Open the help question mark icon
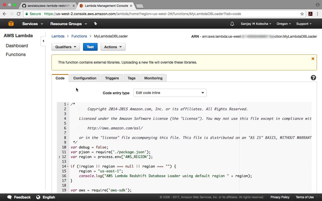This screenshot has width=322, height=201. tap(313, 78)
